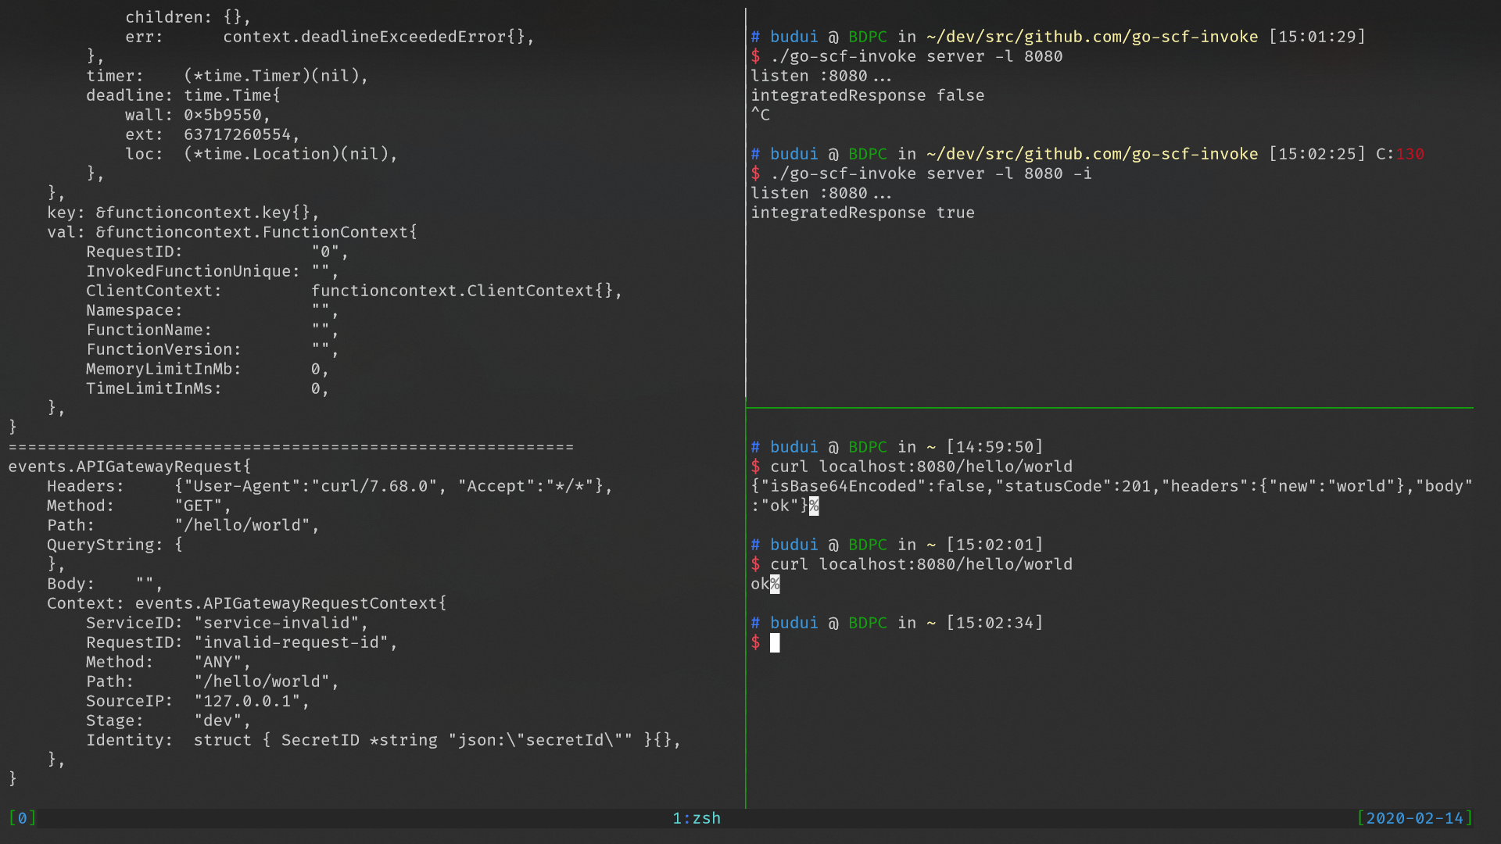Image resolution: width=1501 pixels, height=844 pixels.
Task: Click 'Context: events.APIGatewayRequestContext{' line
Action: tap(246, 603)
